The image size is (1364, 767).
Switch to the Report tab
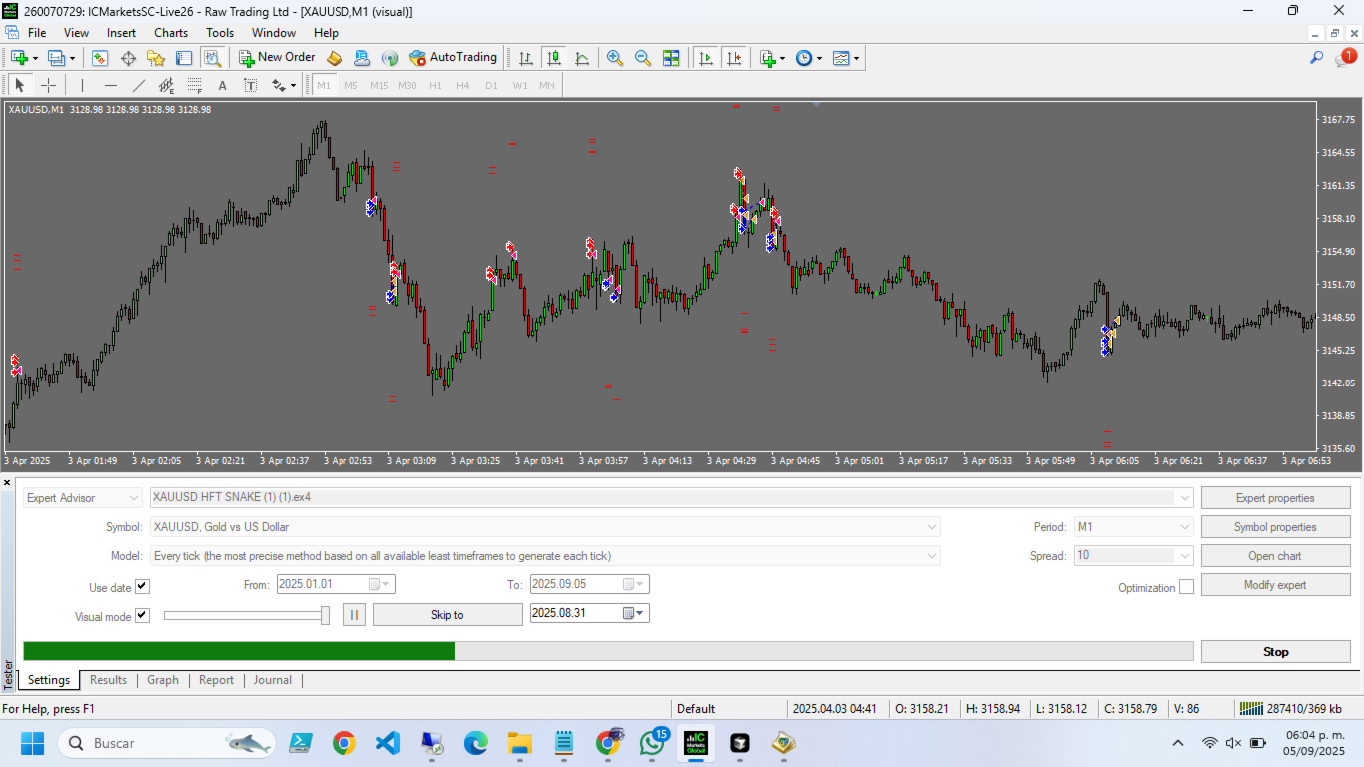pyautogui.click(x=216, y=680)
